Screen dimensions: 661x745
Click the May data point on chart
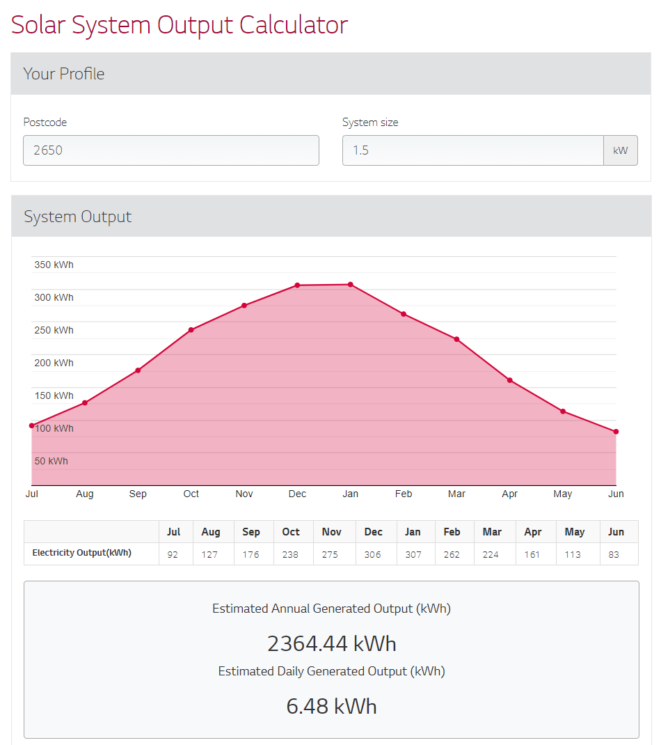point(563,411)
